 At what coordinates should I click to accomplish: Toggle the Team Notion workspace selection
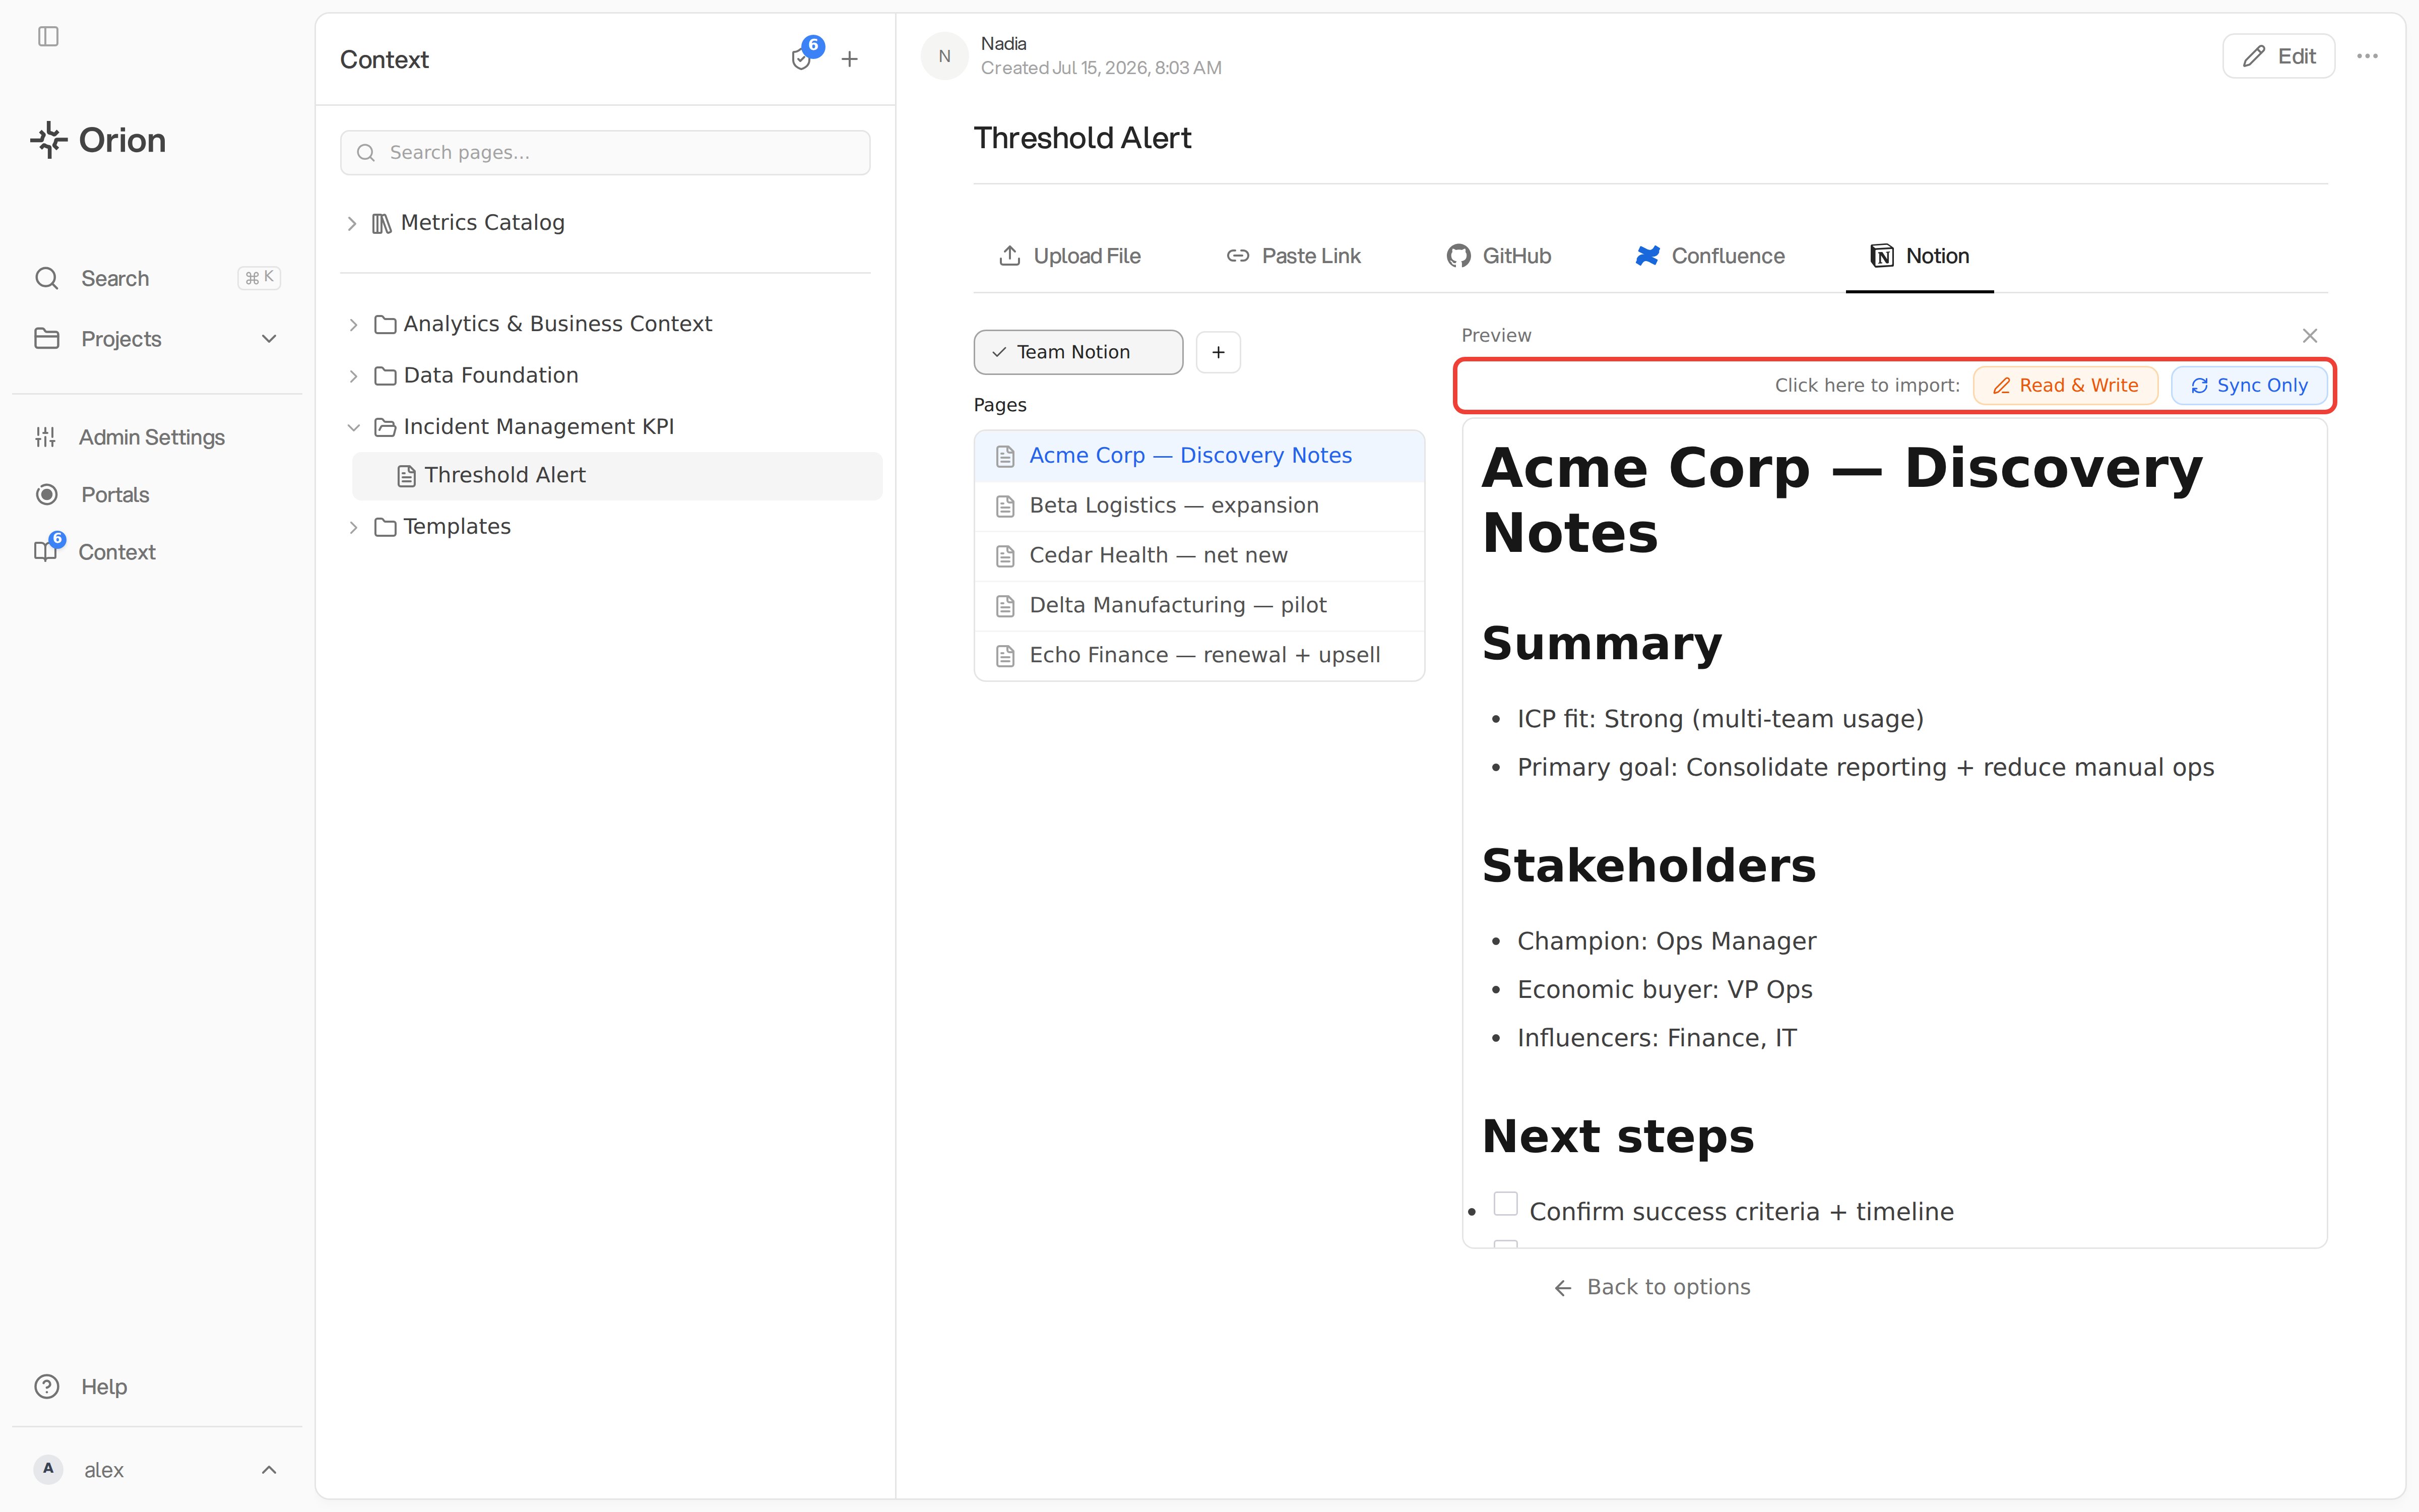click(x=1078, y=352)
